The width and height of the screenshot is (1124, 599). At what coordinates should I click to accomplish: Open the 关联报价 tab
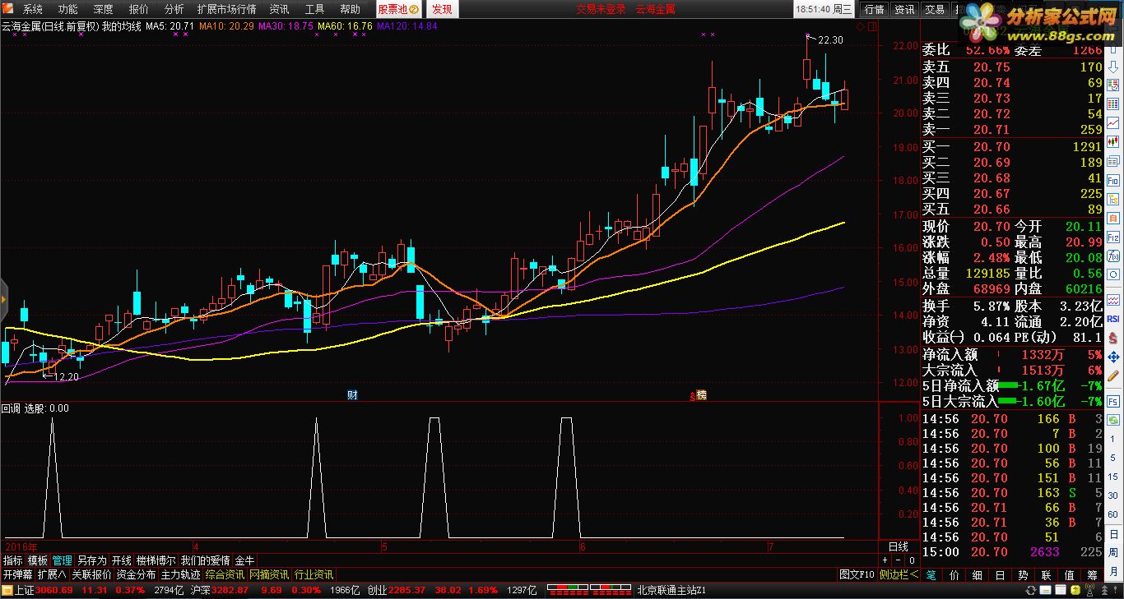[x=91, y=574]
